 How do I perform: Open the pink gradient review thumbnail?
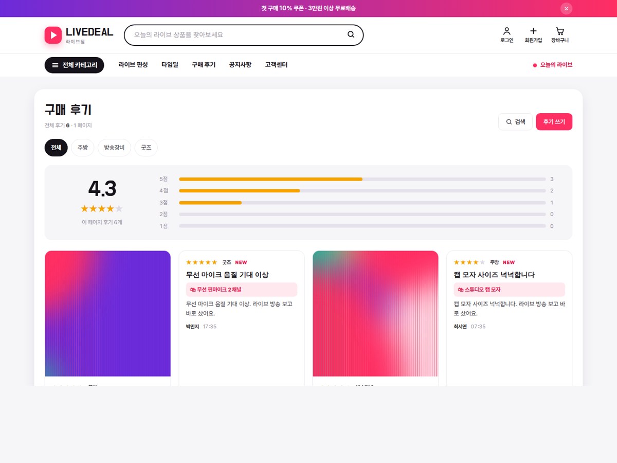coord(375,313)
